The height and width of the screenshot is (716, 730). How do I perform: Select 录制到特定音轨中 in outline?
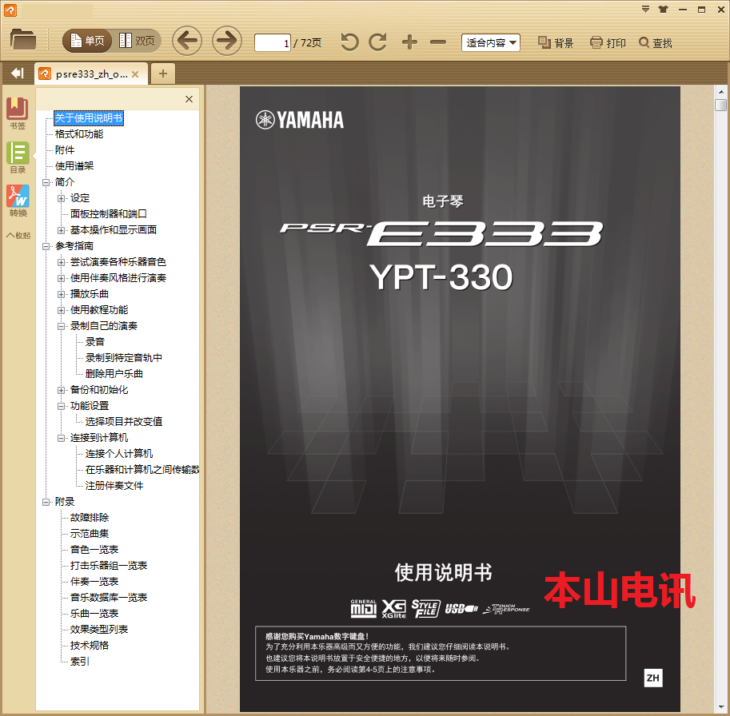click(x=124, y=358)
